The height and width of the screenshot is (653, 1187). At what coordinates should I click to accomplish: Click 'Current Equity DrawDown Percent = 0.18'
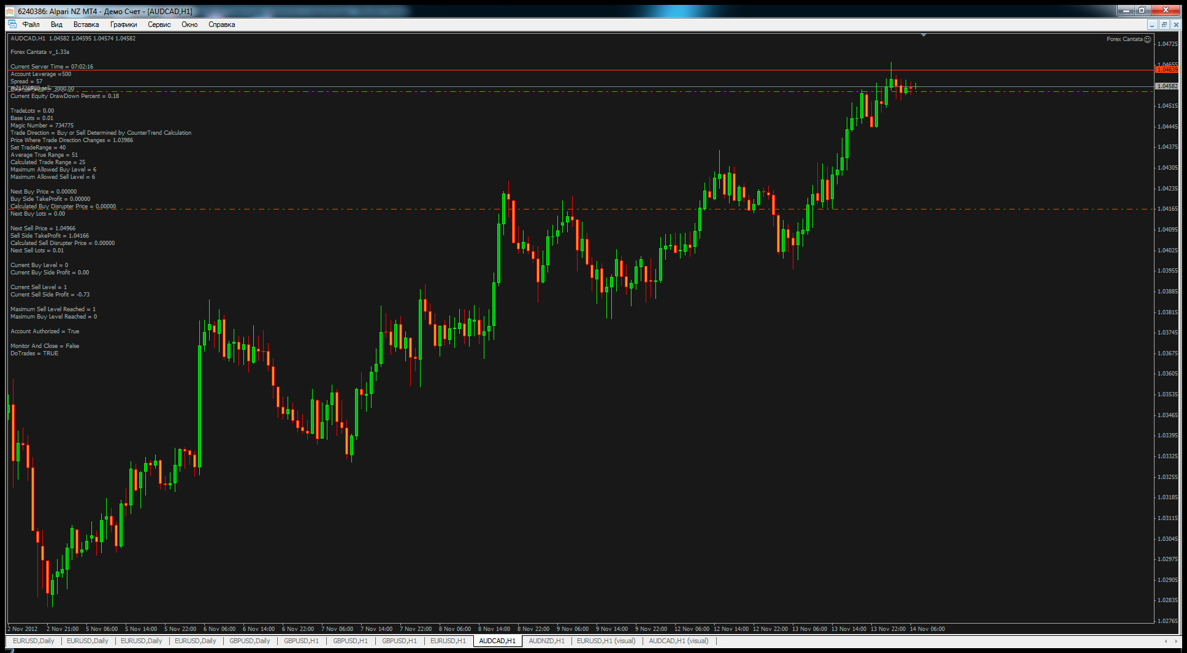(x=65, y=96)
